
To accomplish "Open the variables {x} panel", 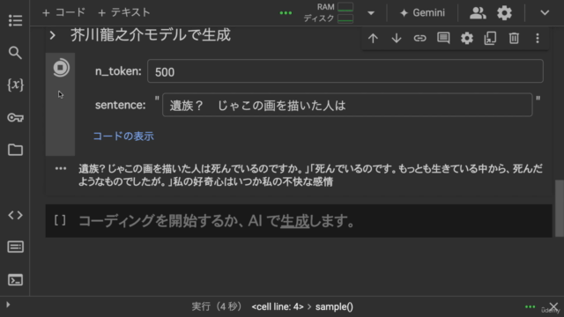I will coord(15,85).
